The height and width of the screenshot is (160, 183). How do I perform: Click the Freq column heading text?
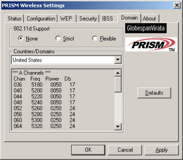point(35,79)
